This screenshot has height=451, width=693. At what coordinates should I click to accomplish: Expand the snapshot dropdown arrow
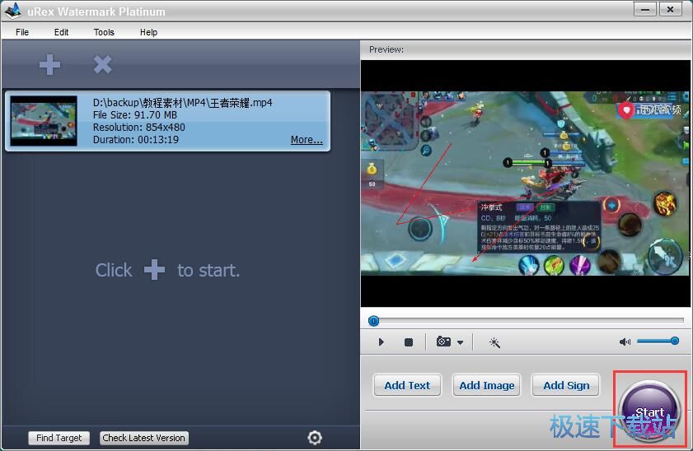tap(460, 342)
